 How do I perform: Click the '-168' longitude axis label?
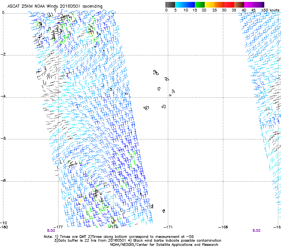223,227
